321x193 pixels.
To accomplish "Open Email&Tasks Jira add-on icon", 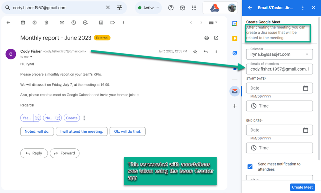I will (234, 91).
